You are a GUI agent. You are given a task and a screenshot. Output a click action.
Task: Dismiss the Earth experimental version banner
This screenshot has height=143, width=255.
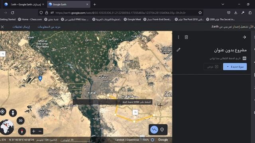point(2,27)
